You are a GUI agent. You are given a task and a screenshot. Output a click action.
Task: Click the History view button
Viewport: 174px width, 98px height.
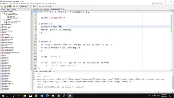tap(46, 12)
